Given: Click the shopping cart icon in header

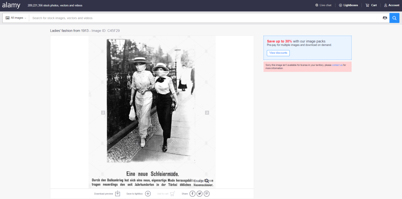Looking at the screenshot, I should click(367, 5).
